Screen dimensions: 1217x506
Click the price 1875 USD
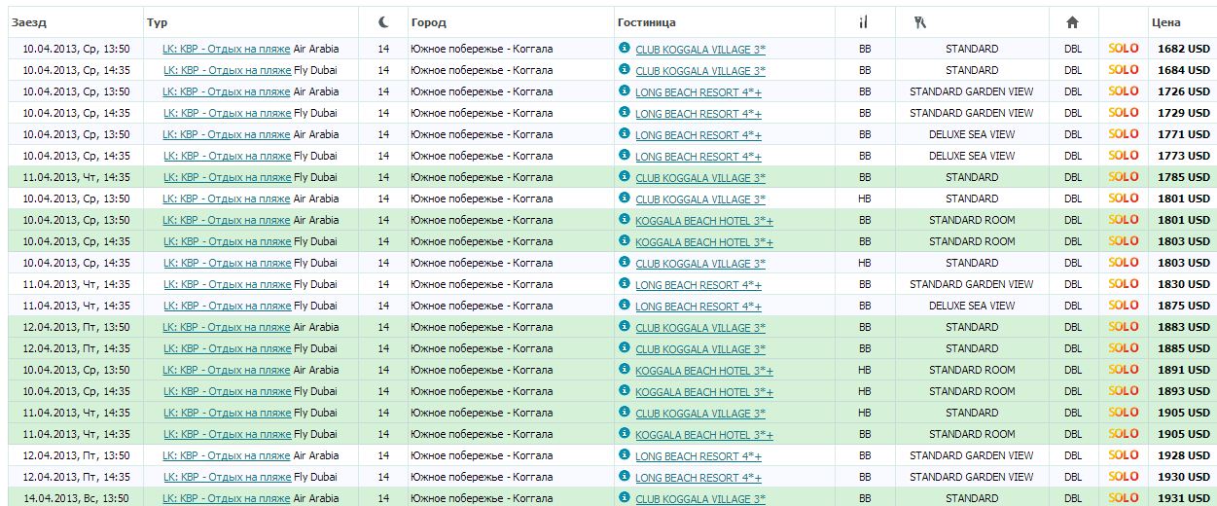pyautogui.click(x=1184, y=306)
